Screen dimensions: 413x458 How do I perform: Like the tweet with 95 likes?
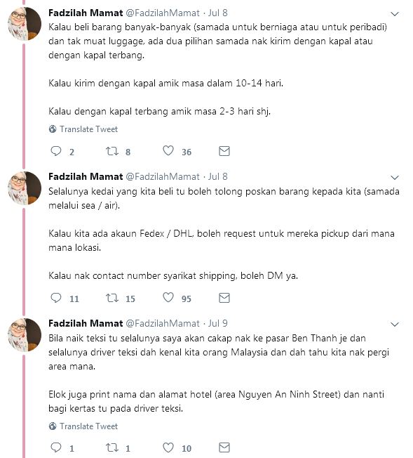pos(168,297)
